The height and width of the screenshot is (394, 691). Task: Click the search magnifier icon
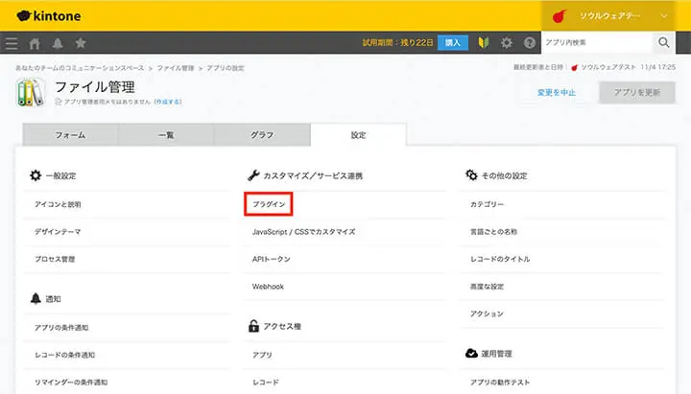pyautogui.click(x=664, y=42)
